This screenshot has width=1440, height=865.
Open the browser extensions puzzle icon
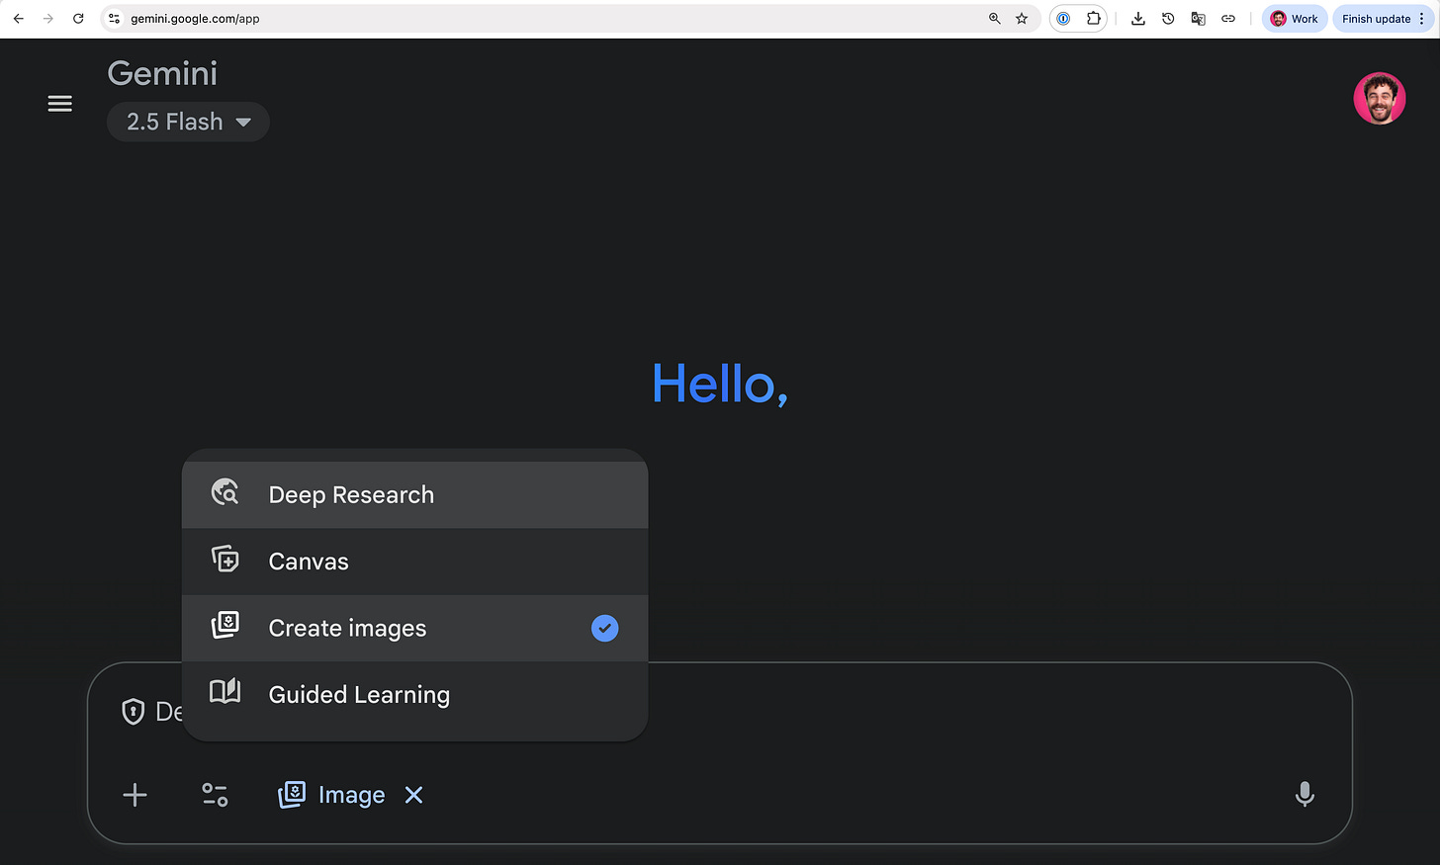pyautogui.click(x=1093, y=18)
